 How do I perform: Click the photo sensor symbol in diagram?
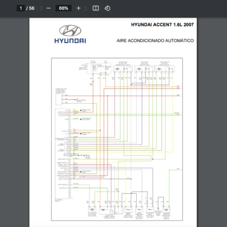tap(91, 210)
